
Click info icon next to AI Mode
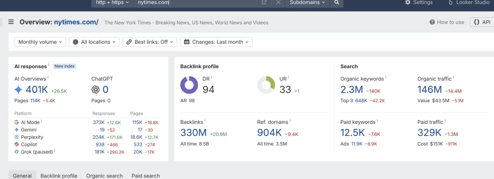(41, 121)
